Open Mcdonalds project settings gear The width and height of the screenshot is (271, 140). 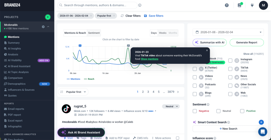point(43,27)
